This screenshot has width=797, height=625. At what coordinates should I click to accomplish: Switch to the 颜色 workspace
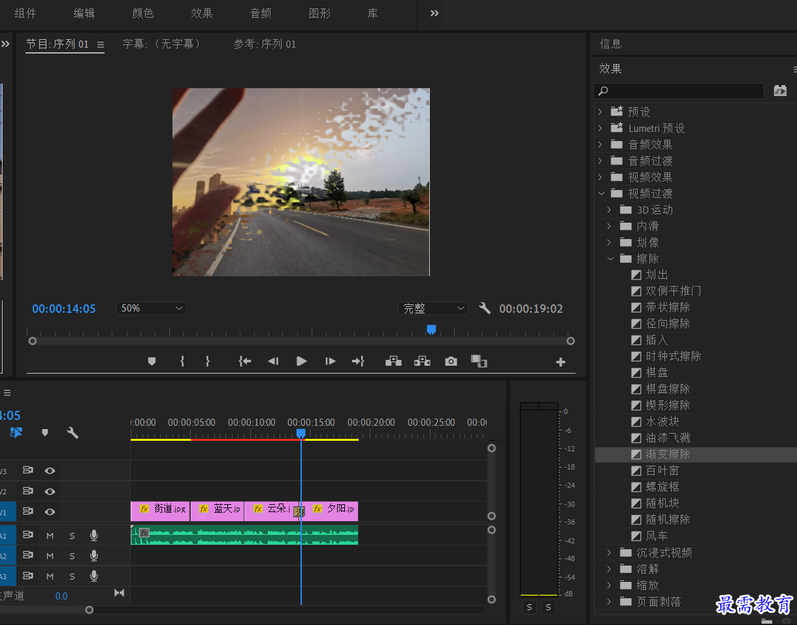click(143, 13)
